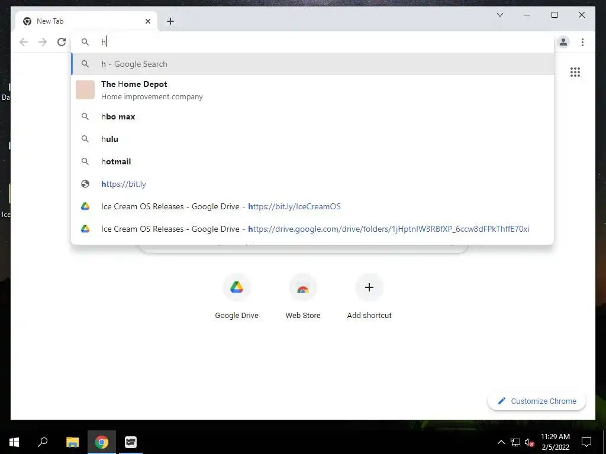
Task: Show hidden system tray icons
Action: coord(501,442)
